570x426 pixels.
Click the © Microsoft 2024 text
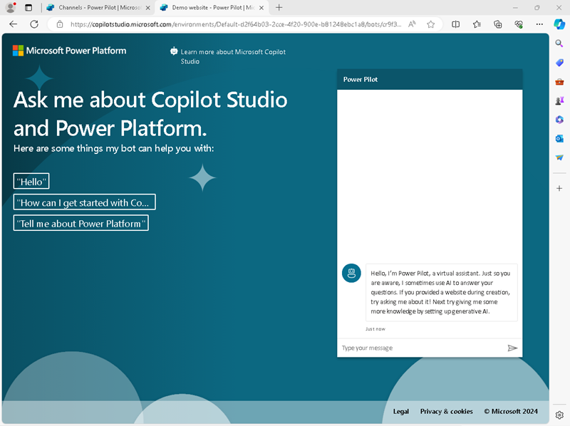click(511, 412)
